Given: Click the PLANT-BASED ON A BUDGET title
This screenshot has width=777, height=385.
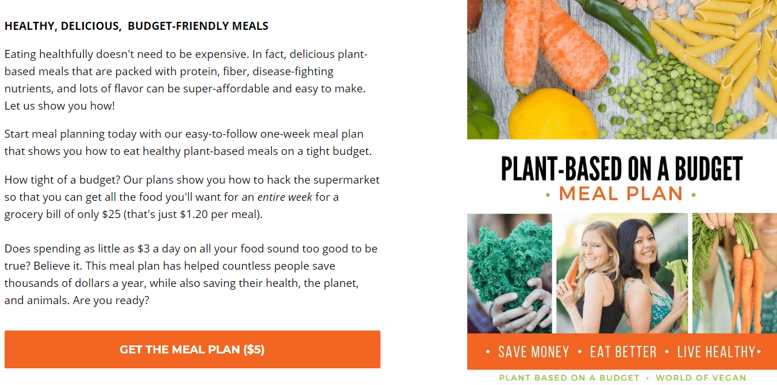Looking at the screenshot, I should [622, 169].
